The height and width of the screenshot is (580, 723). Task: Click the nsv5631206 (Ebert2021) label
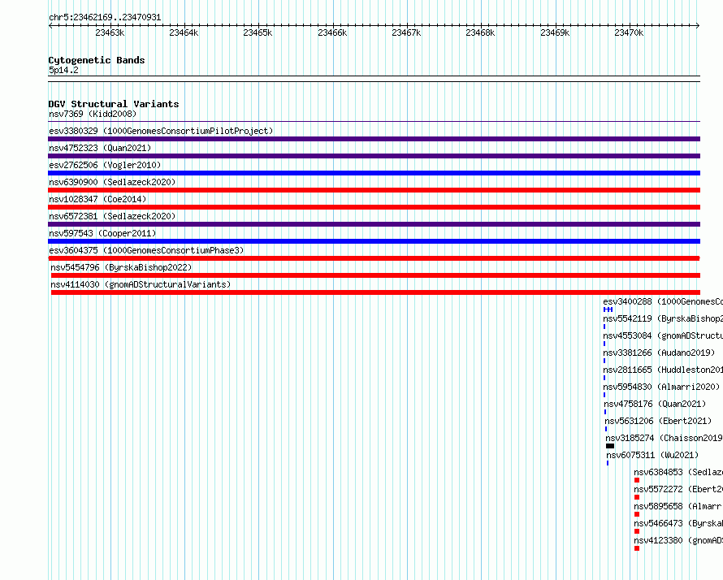coord(659,421)
